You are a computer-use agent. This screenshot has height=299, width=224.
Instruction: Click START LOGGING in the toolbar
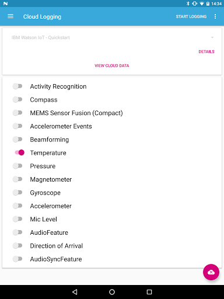191,16
